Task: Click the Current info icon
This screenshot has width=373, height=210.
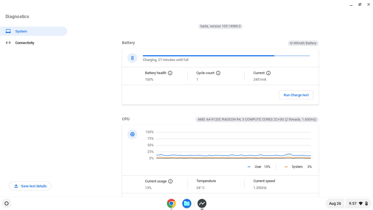Action: 268,73
